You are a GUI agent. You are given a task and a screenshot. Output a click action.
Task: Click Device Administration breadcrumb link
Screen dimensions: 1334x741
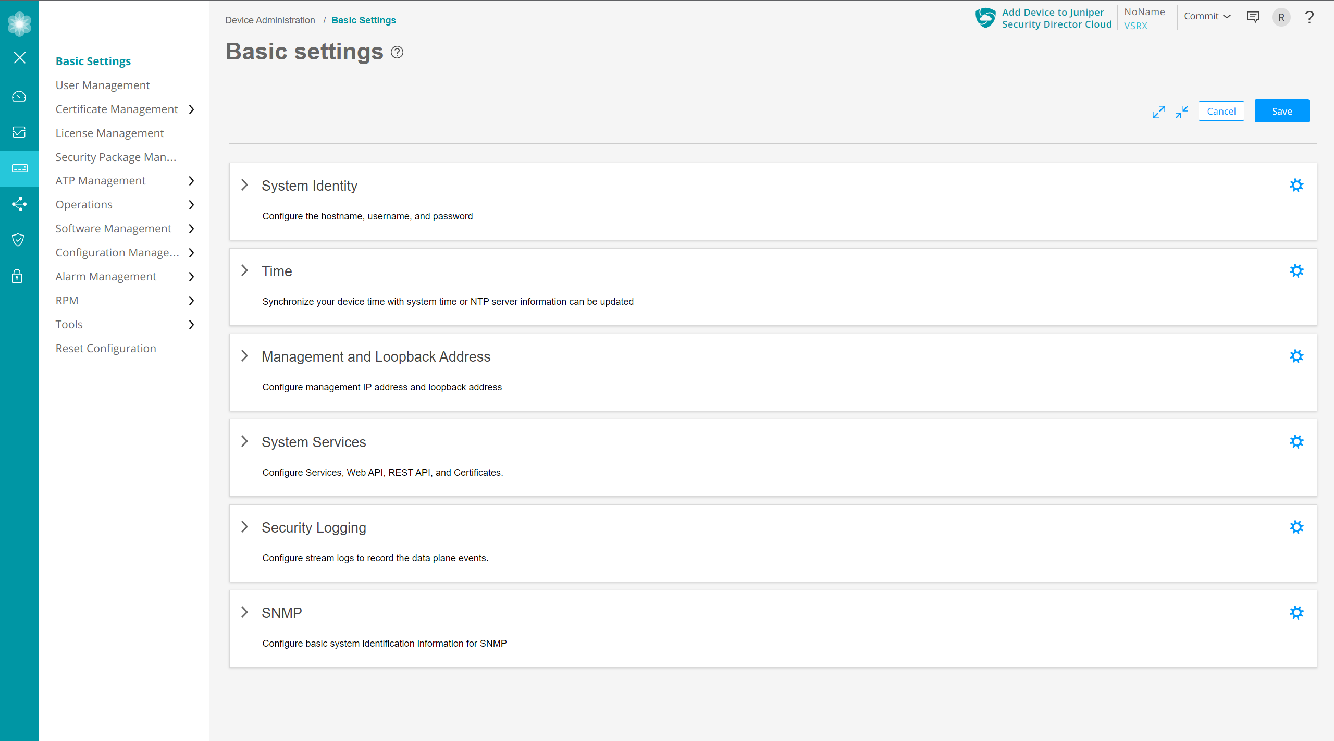[x=270, y=20]
